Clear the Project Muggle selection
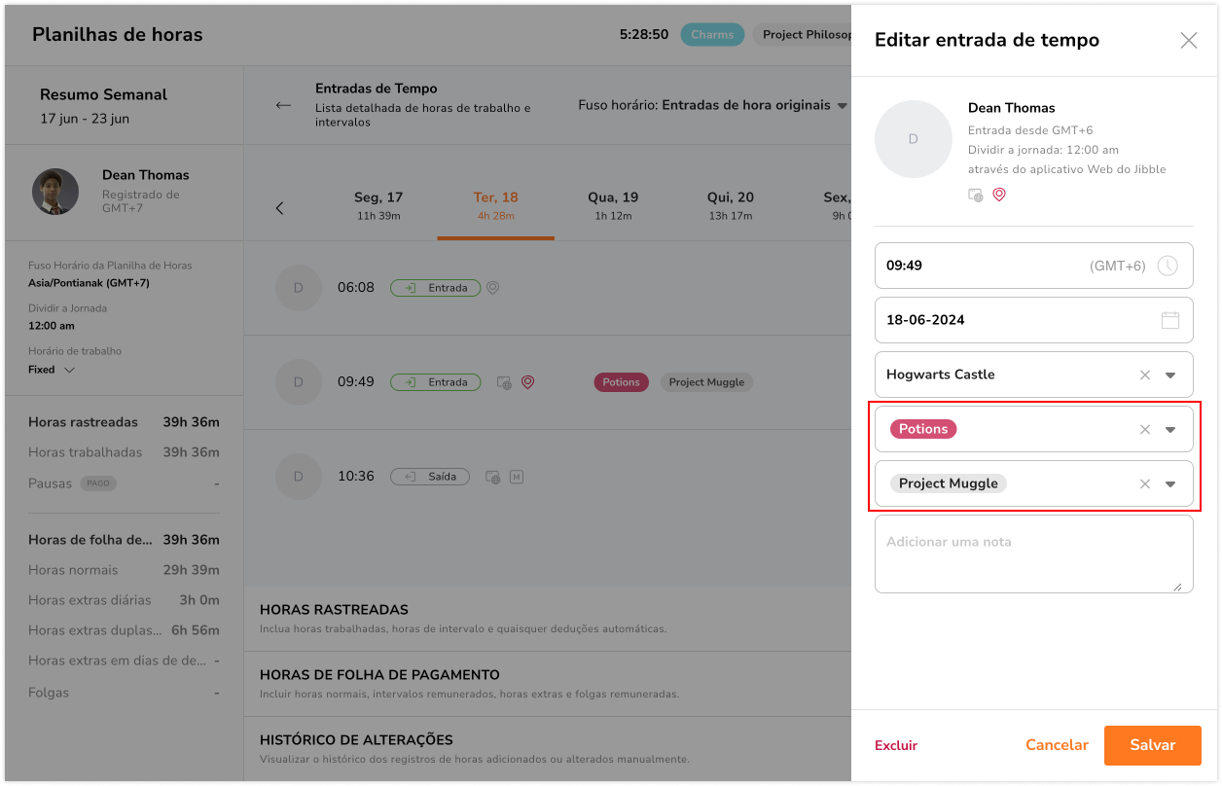Screen dimensions: 1222x786 [x=1145, y=483]
